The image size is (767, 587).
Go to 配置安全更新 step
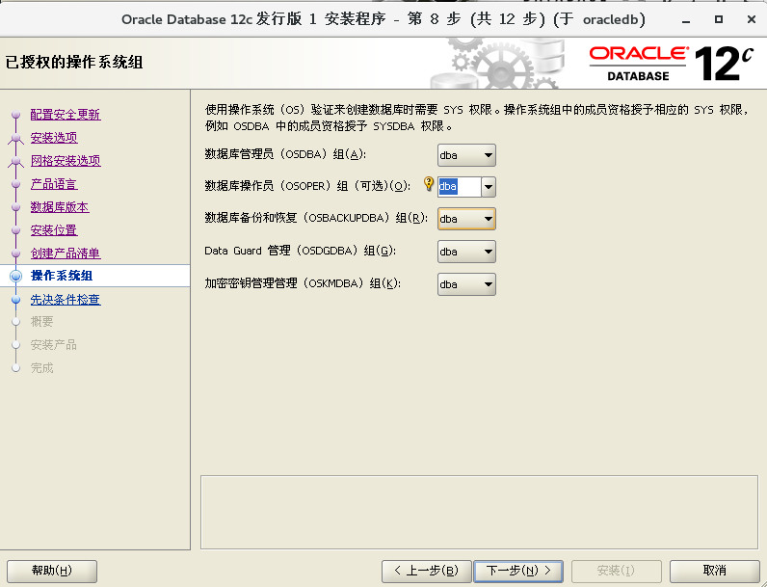click(66, 115)
